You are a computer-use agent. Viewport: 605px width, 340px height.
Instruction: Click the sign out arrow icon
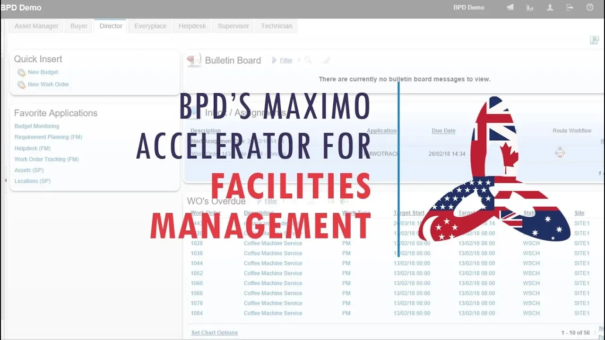click(570, 8)
